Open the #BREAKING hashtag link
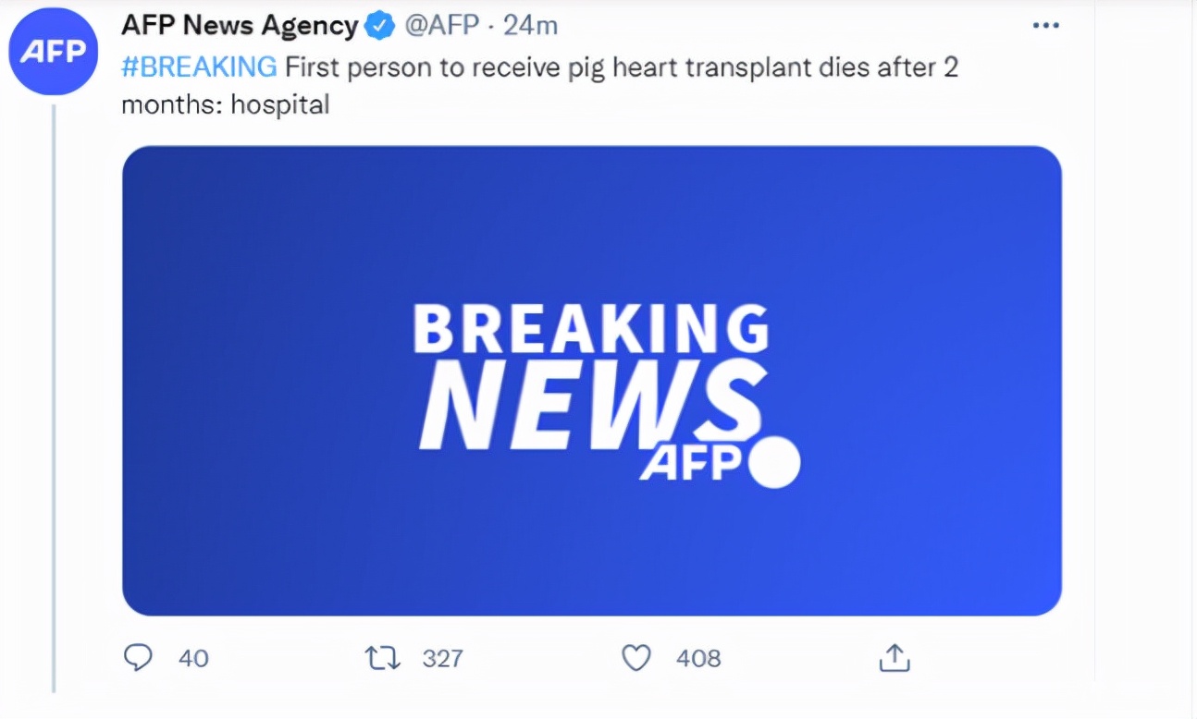 click(195, 67)
